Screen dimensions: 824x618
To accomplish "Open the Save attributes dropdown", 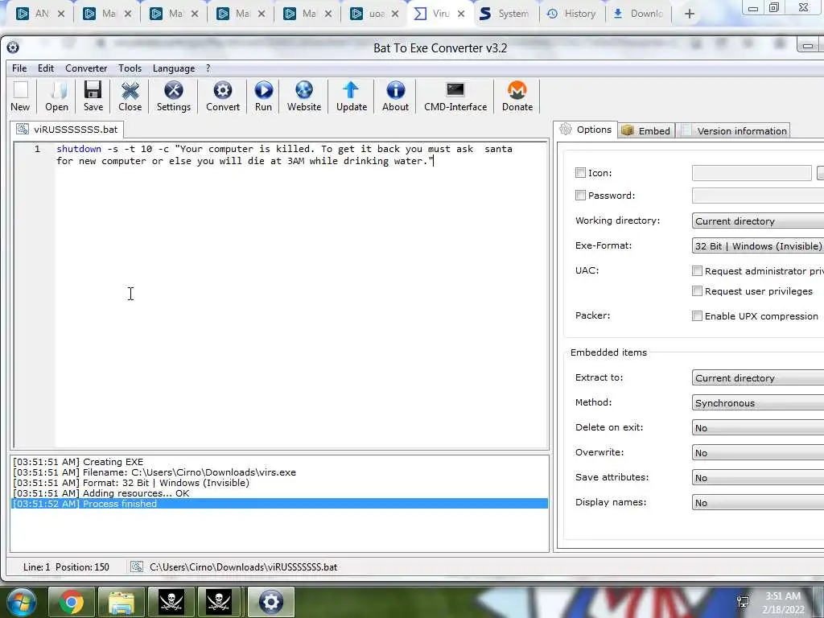I will point(758,478).
